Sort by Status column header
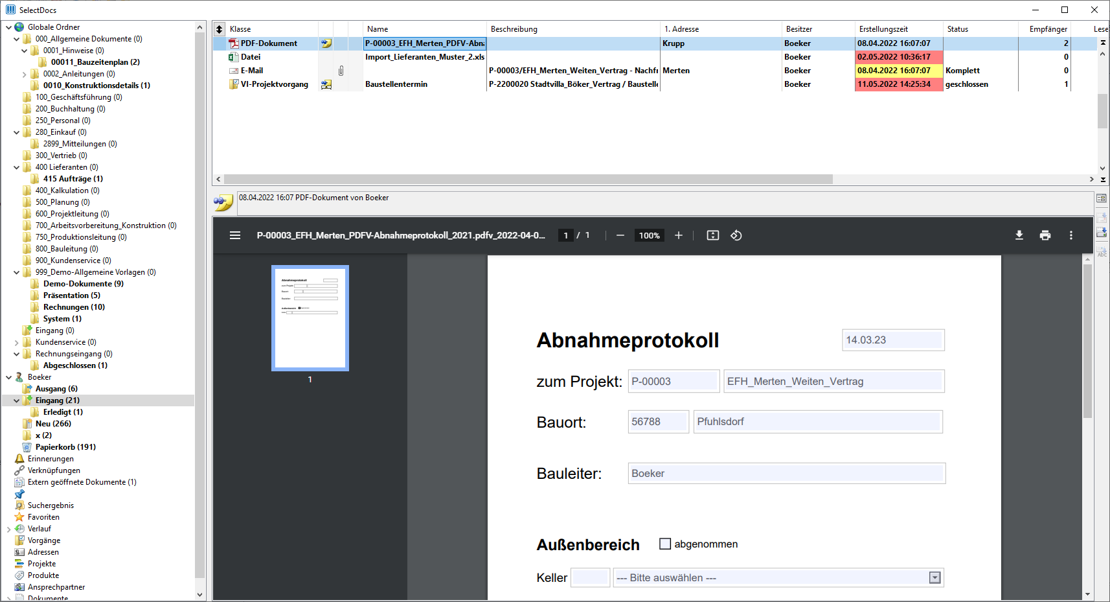The height and width of the screenshot is (602, 1110). point(980,29)
